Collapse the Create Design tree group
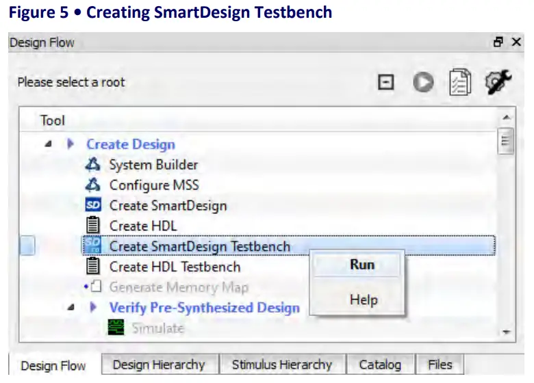The width and height of the screenshot is (534, 383). pos(49,144)
